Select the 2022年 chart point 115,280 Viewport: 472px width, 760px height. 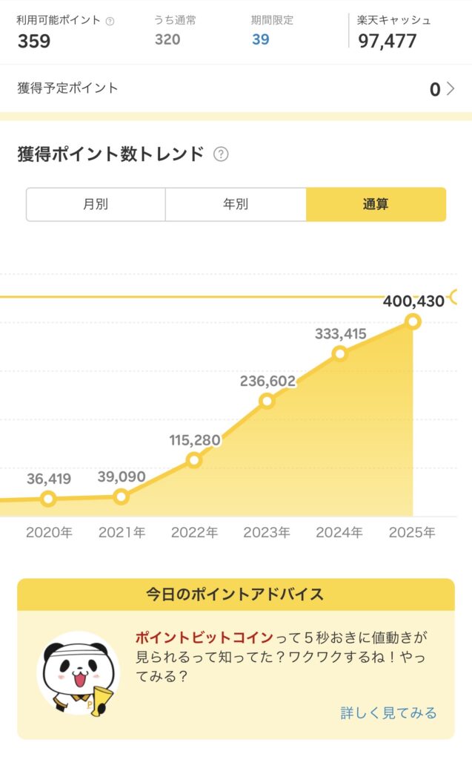pos(194,459)
